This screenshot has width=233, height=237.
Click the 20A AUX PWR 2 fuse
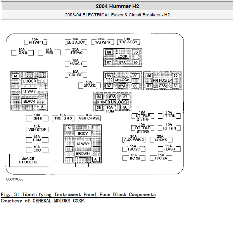[x=134, y=139]
